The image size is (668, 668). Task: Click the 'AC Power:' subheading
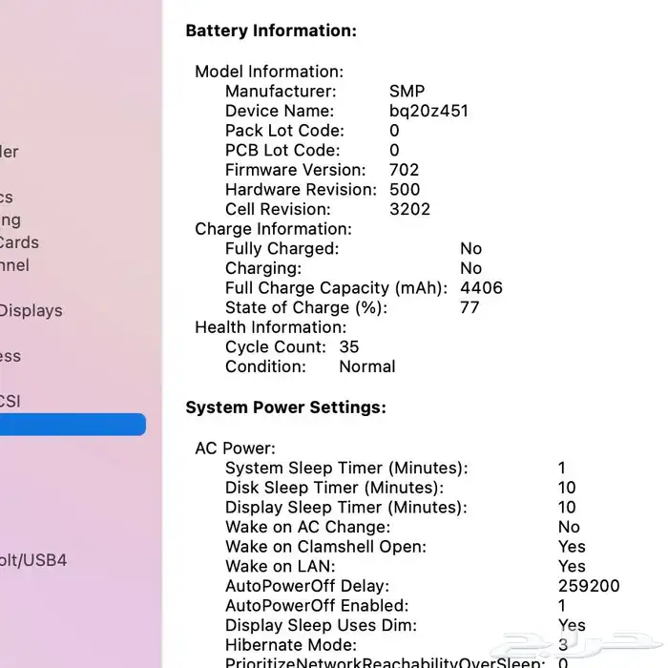(236, 449)
